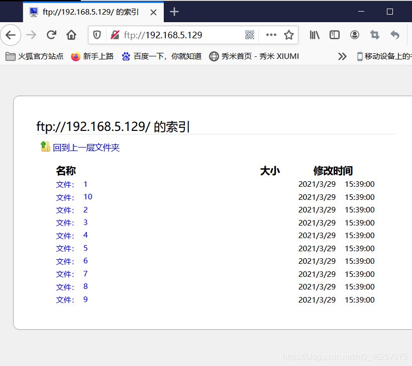The image size is (412, 366).
Task: Open file link 文件: 3
Action: tap(72, 223)
